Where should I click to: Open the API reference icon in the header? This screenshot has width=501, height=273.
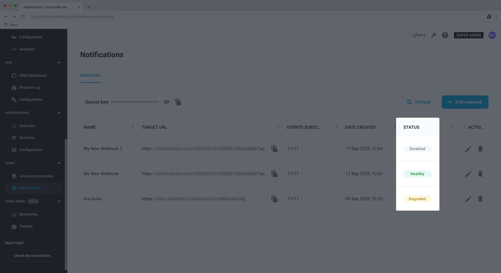pyautogui.click(x=419, y=35)
